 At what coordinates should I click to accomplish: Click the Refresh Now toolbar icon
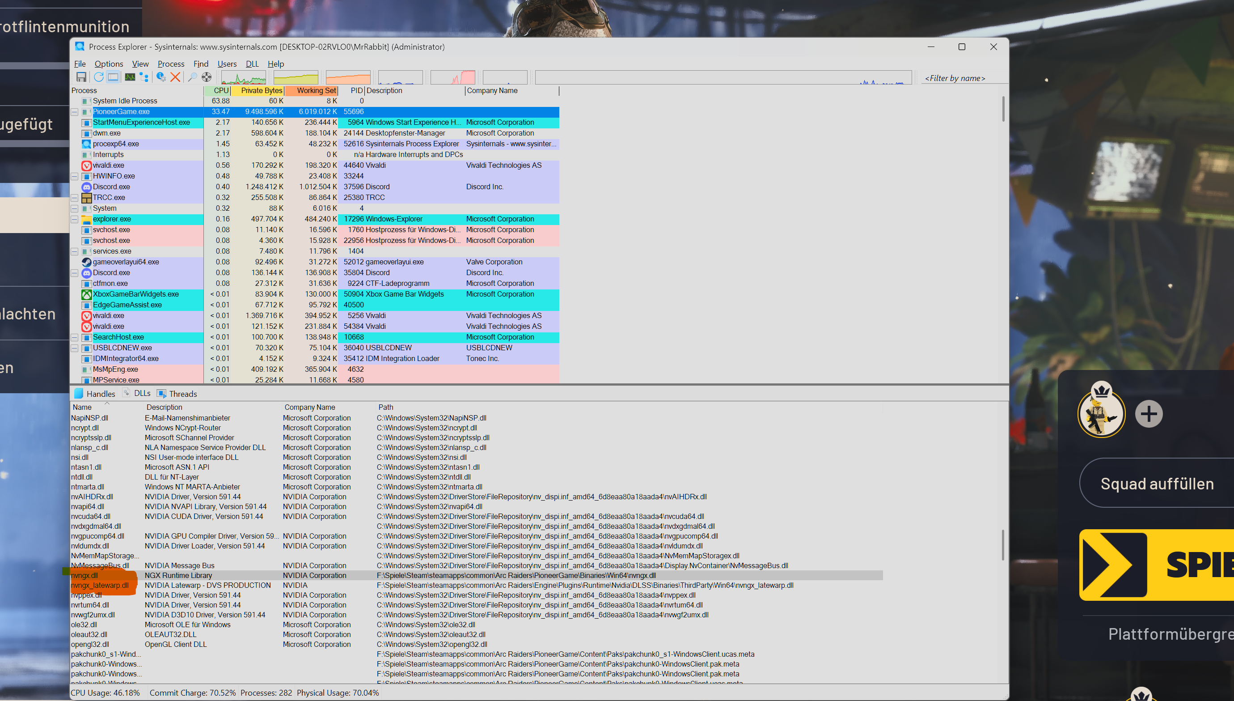click(x=99, y=77)
